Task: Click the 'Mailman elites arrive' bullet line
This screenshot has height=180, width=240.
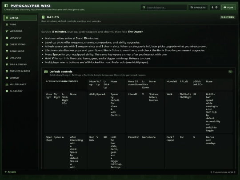Action: [x=72, y=38]
